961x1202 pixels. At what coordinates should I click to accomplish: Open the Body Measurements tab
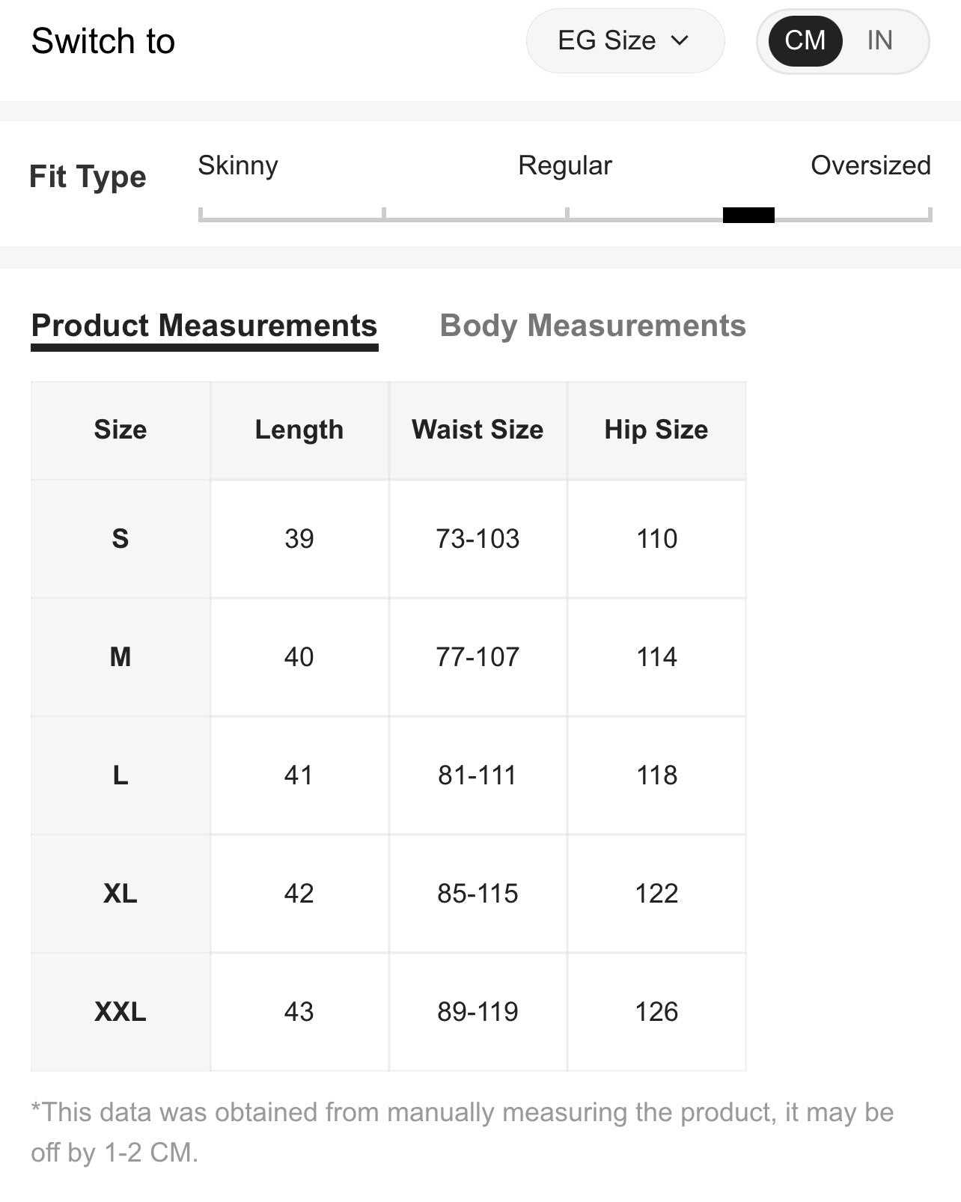[x=593, y=326]
